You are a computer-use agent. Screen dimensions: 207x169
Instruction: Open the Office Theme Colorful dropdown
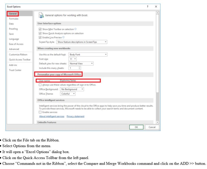68,94
